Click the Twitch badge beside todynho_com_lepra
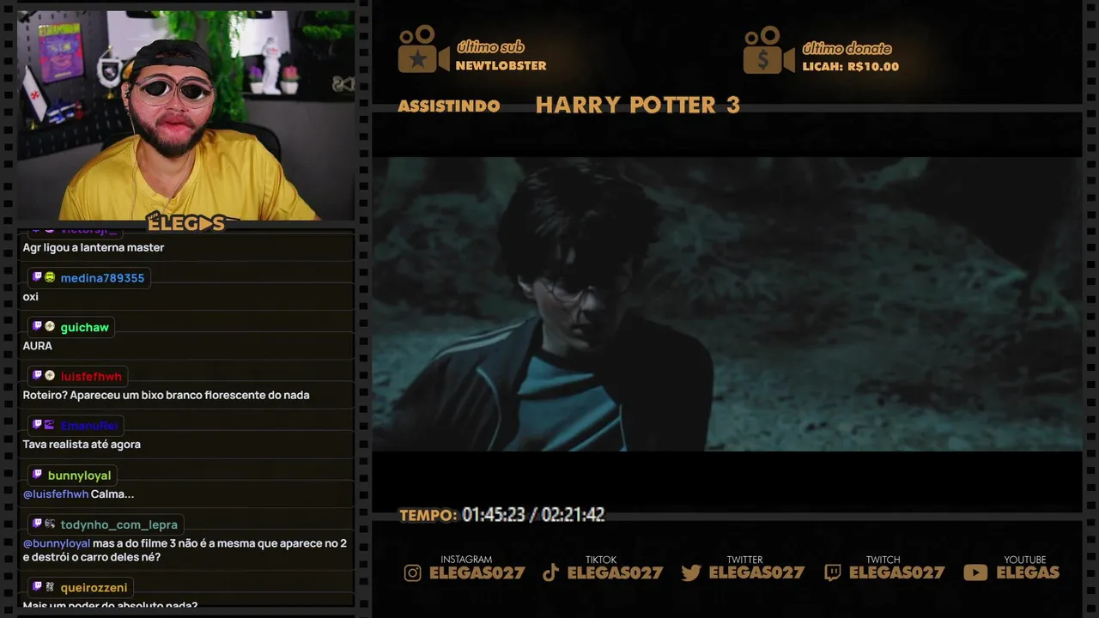Viewport: 1099px width, 618px height. 37,523
